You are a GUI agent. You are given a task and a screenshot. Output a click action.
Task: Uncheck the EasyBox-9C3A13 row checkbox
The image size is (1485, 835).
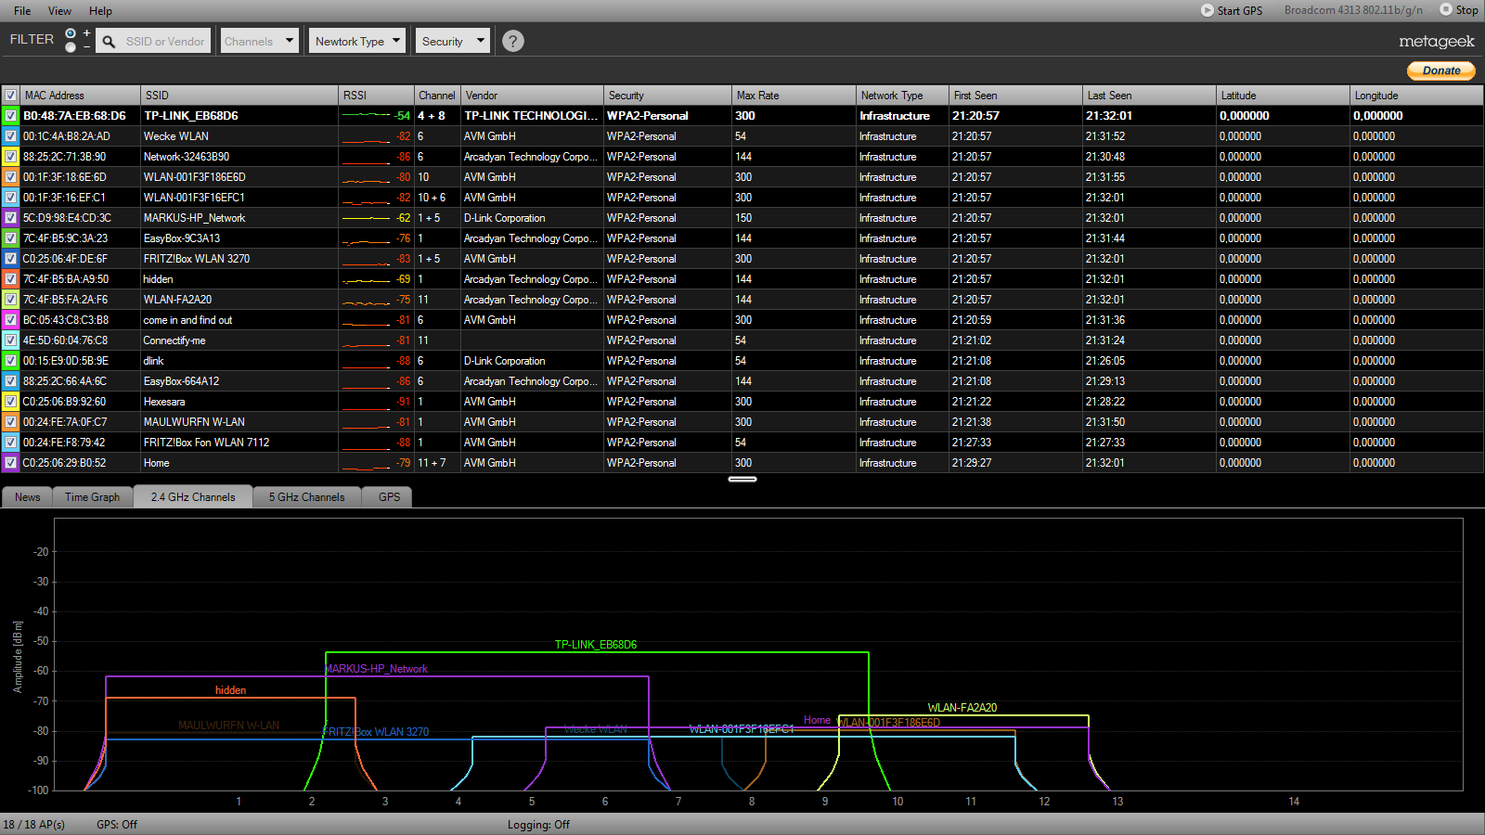10,238
